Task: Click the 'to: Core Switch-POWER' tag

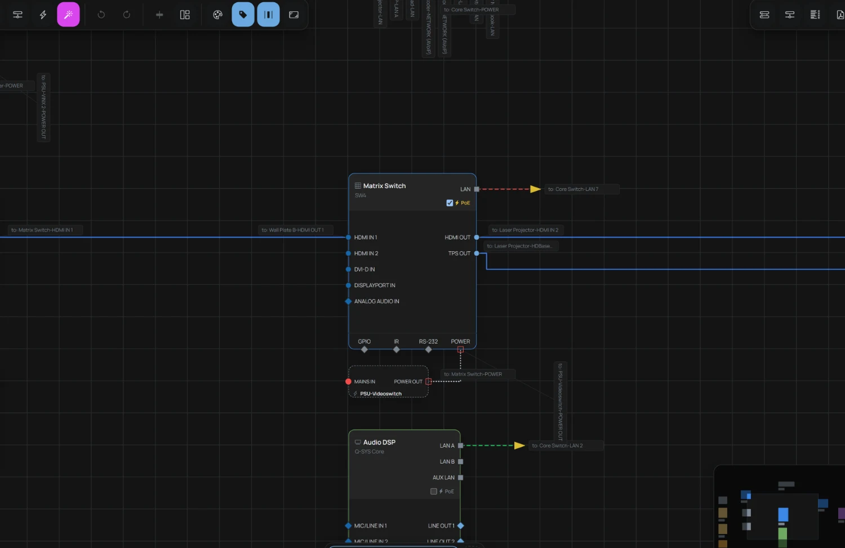Action: click(x=478, y=10)
